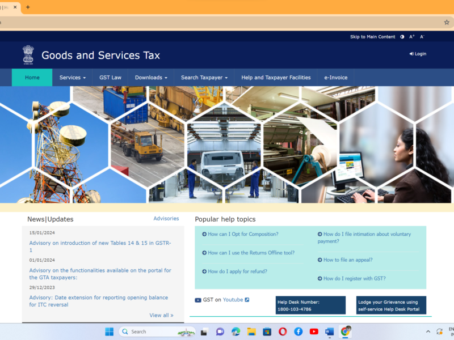The image size is (454, 340).
Task: Expand the Services dropdown menu
Action: click(73, 78)
